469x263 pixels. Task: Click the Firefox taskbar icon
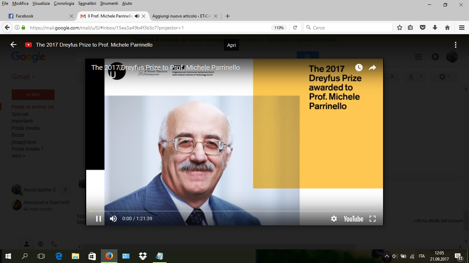pyautogui.click(x=109, y=256)
